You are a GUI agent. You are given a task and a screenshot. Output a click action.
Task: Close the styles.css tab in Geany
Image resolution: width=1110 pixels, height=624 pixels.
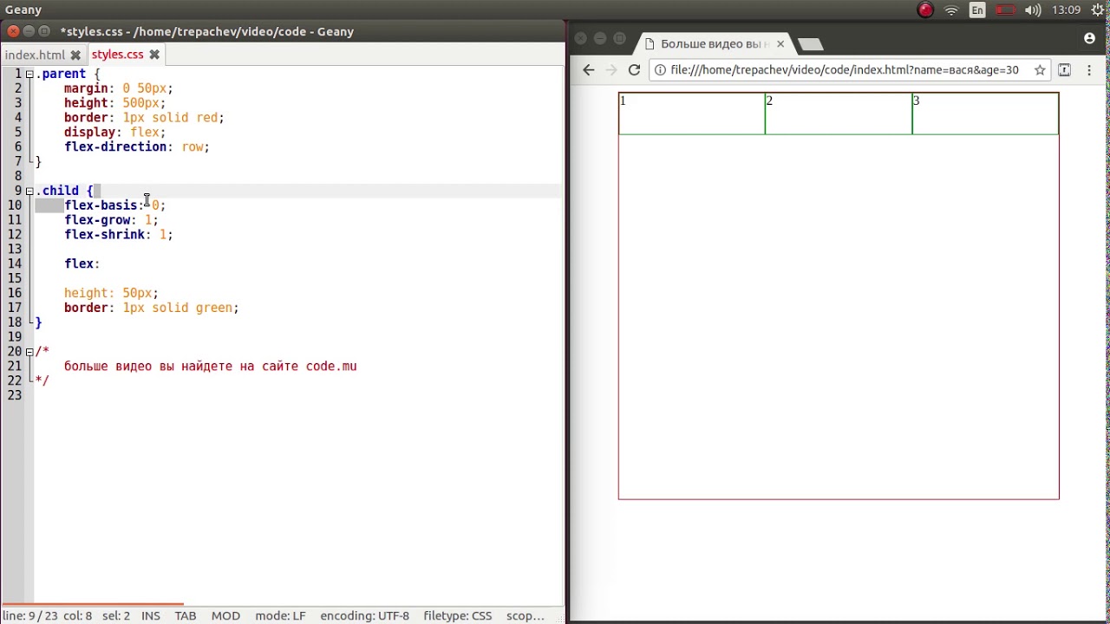coord(154,55)
